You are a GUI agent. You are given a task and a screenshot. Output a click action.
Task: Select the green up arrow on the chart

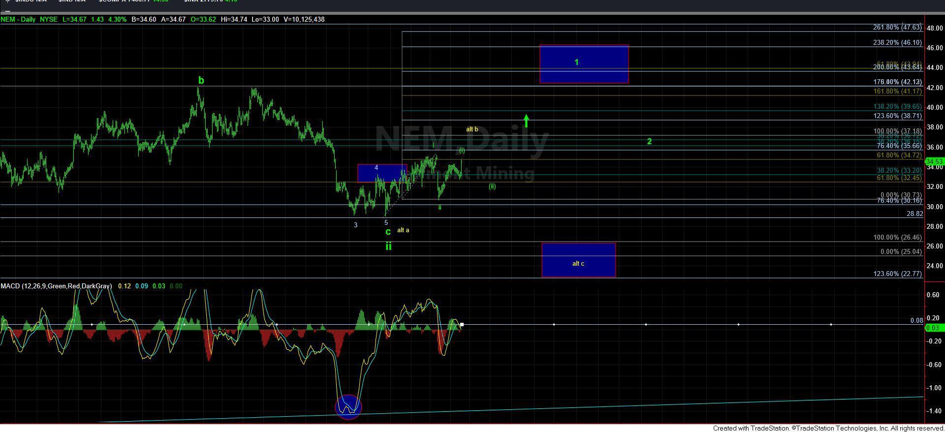coord(527,121)
